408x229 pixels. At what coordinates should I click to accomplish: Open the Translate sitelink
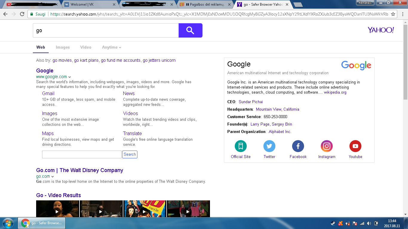click(132, 133)
